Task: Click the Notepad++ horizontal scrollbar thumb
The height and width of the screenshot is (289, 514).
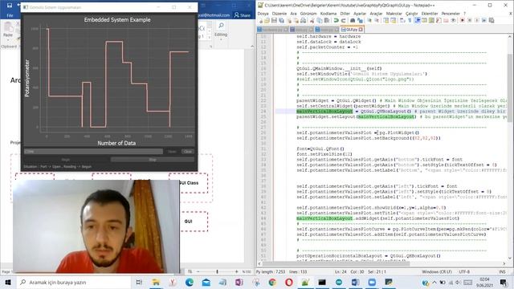Action: tap(336, 263)
